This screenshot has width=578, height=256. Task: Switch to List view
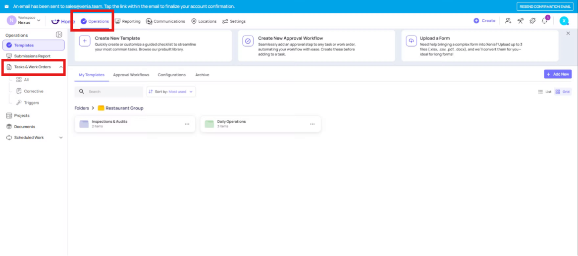(x=545, y=92)
